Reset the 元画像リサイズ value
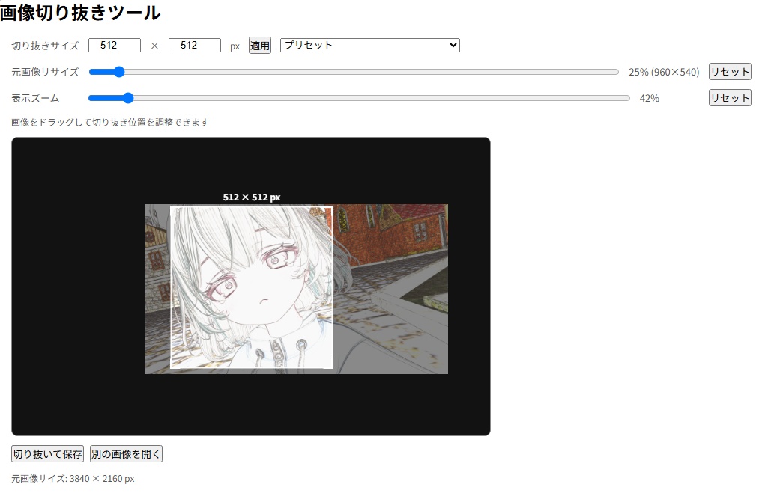This screenshot has height=499, width=759. coord(730,72)
